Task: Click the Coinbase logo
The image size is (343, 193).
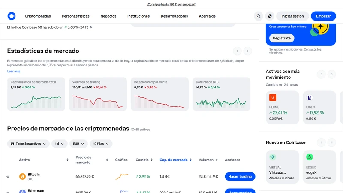Action: pyautogui.click(x=12, y=16)
